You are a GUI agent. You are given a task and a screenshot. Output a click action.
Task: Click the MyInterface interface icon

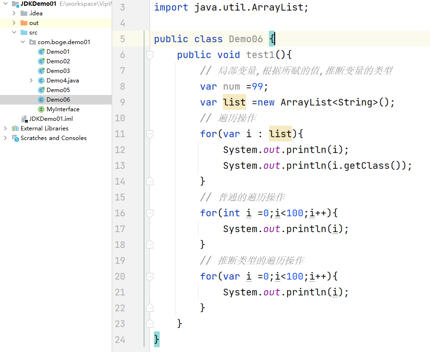41,109
